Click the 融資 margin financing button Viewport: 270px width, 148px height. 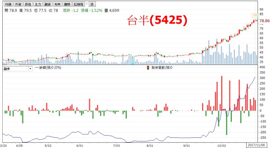(47, 4)
